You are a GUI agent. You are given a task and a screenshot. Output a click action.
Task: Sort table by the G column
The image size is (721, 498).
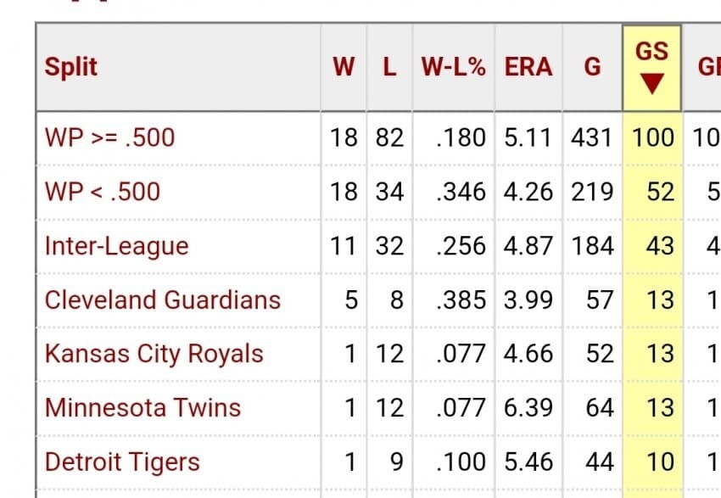tap(592, 68)
